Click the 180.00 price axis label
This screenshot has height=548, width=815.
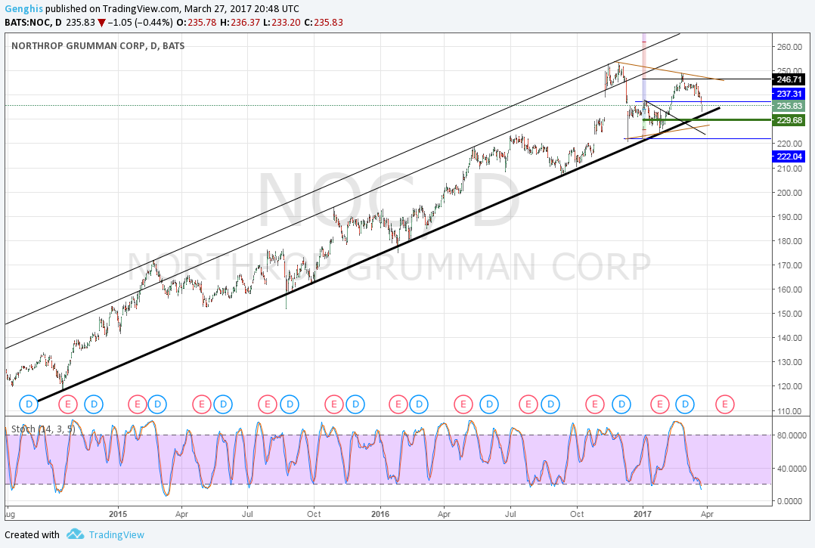tap(789, 241)
